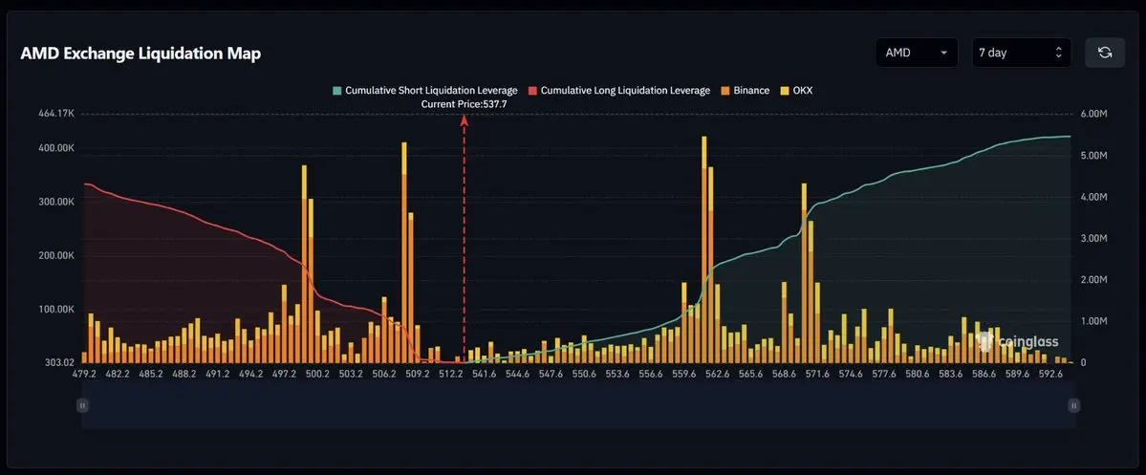Click the tall liquidation bar above 508.2
The width and height of the screenshot is (1146, 475).
[404, 252]
